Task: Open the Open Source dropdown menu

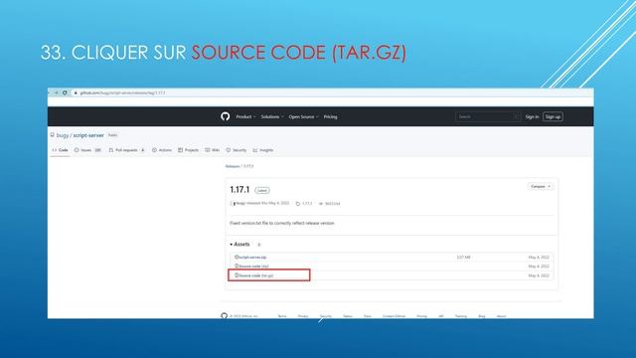Action: coord(303,117)
